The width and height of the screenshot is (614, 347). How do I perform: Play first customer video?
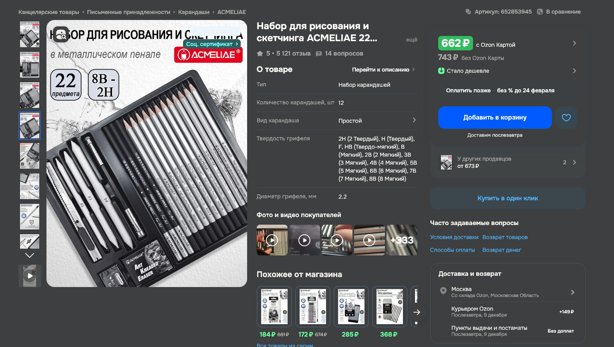pos(272,240)
